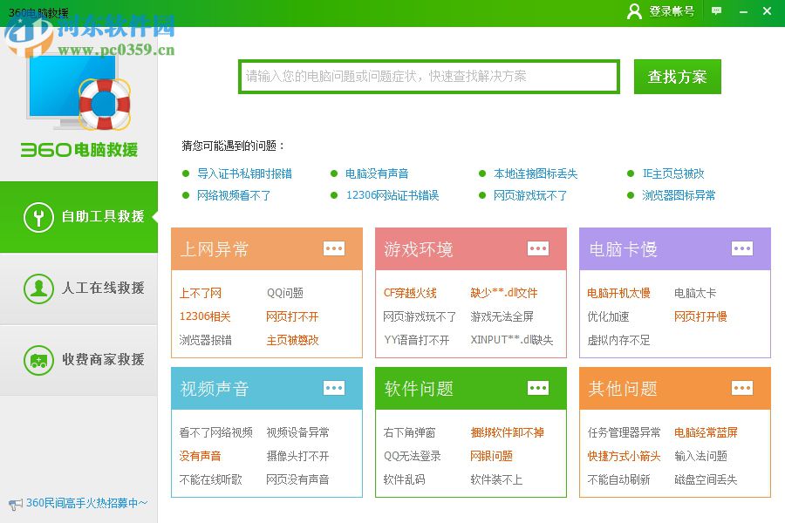Select the person icon for 人工在线救援

click(x=38, y=289)
